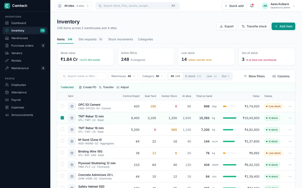Open row menu for TMT Rebar 16 mm

tap(290, 130)
